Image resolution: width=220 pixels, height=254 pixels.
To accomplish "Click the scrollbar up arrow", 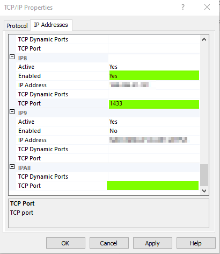I will (204, 39).
